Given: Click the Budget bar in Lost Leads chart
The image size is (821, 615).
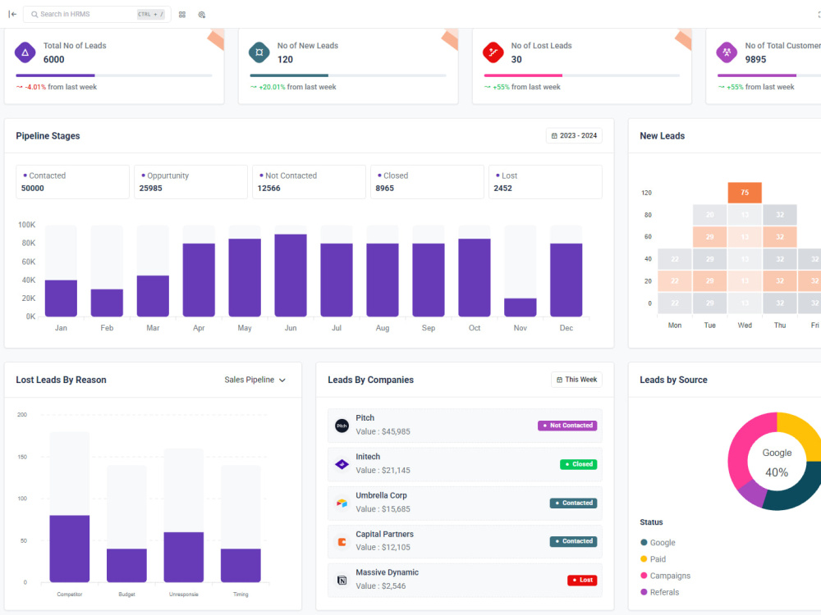Looking at the screenshot, I should pos(126,565).
